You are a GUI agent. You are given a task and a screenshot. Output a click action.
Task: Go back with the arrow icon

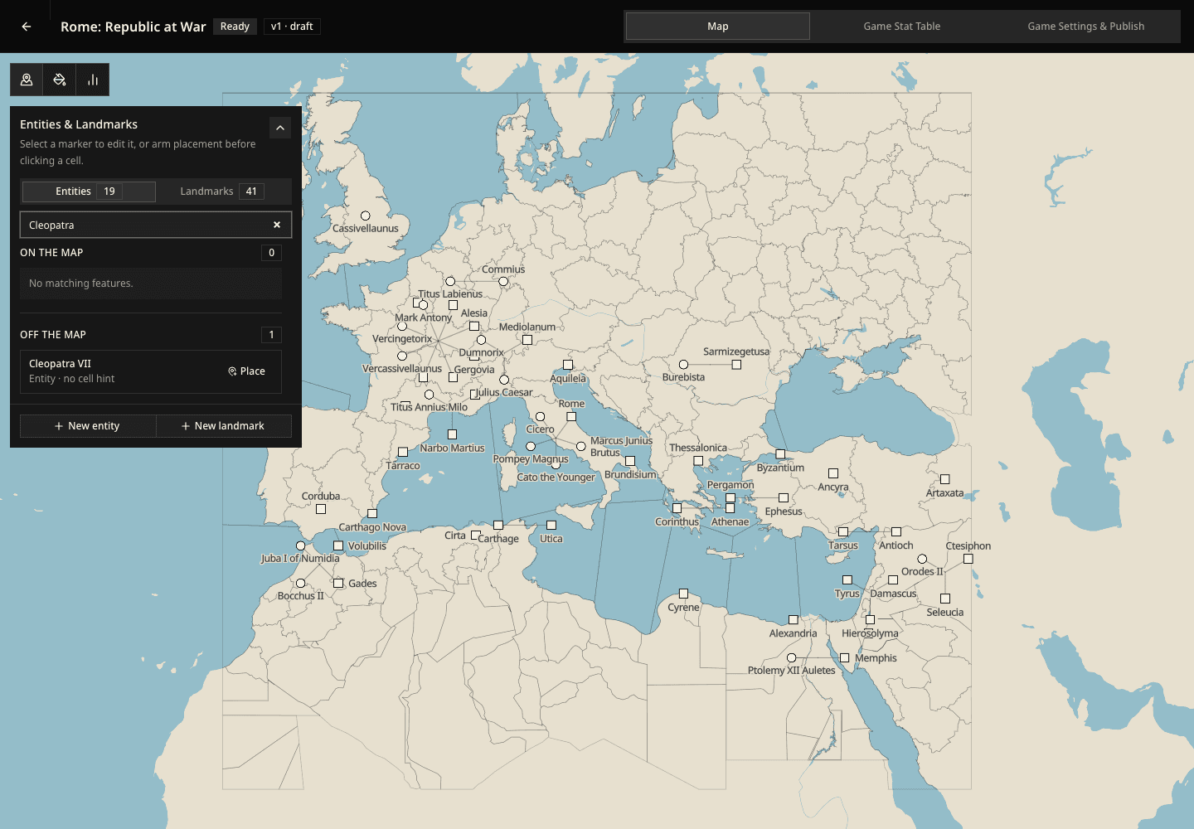click(x=27, y=27)
